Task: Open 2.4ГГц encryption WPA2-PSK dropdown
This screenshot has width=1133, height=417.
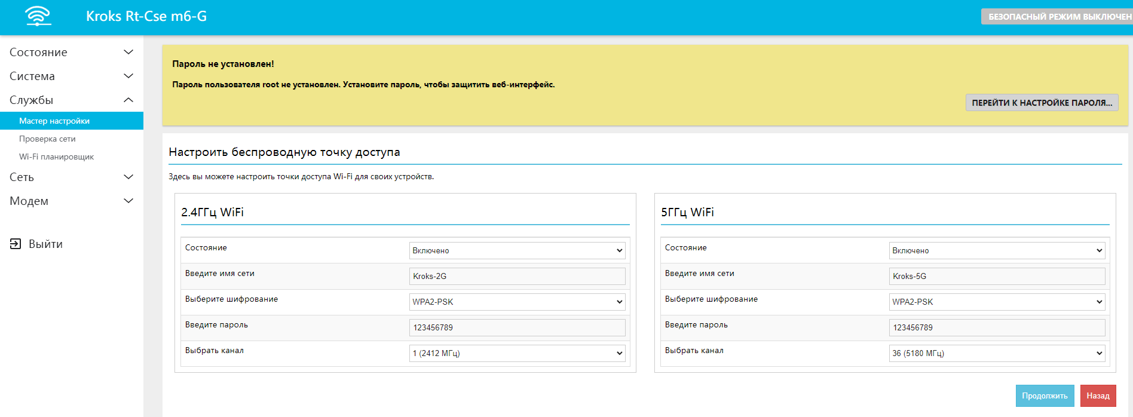Action: click(517, 302)
